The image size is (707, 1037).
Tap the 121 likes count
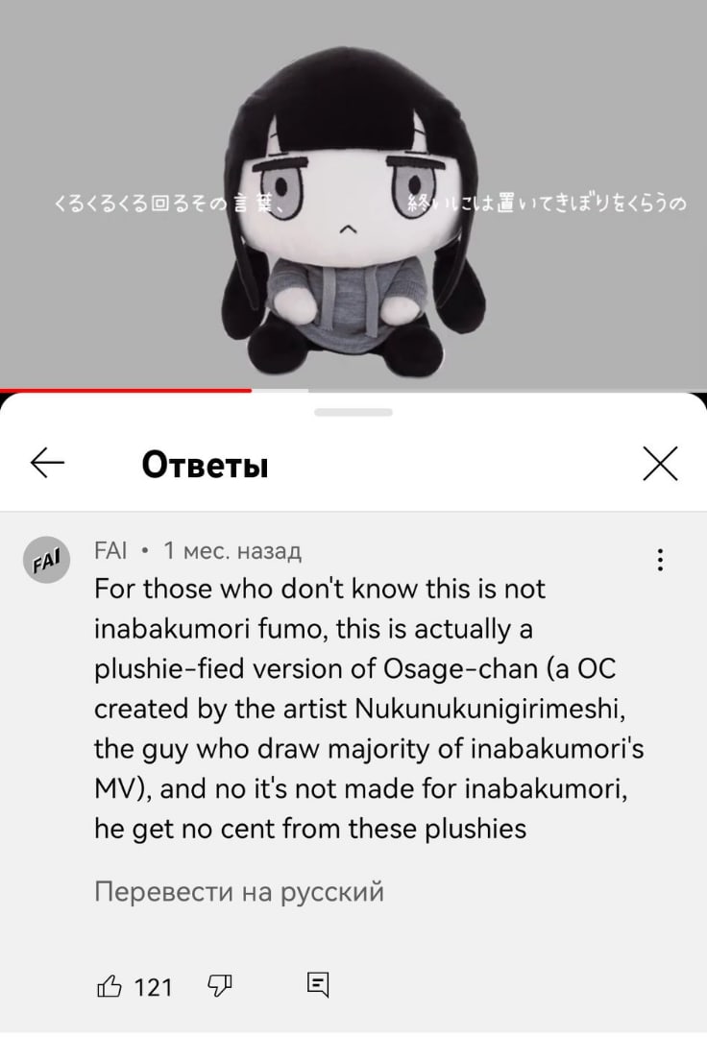[x=153, y=987]
